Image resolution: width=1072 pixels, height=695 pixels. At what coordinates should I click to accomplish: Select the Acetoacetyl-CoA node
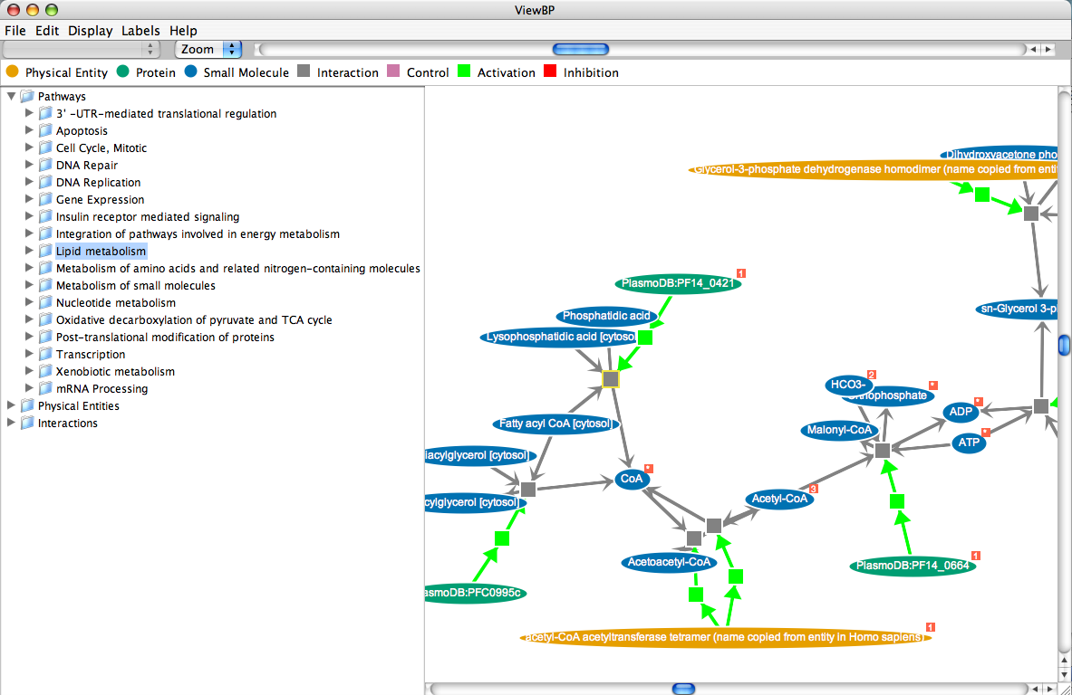click(x=671, y=562)
